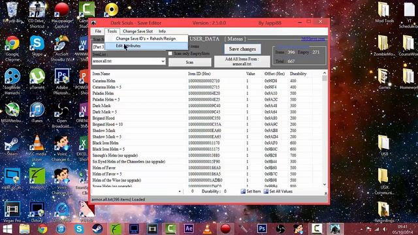Screen dimensions: 418x235
Task: Select the Catarina Helm row
Action: click(x=206, y=81)
